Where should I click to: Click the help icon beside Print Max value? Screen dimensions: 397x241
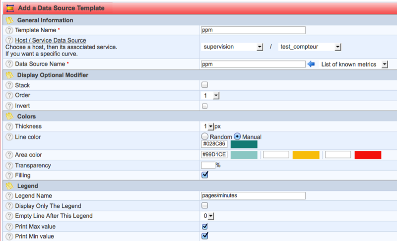click(x=9, y=227)
